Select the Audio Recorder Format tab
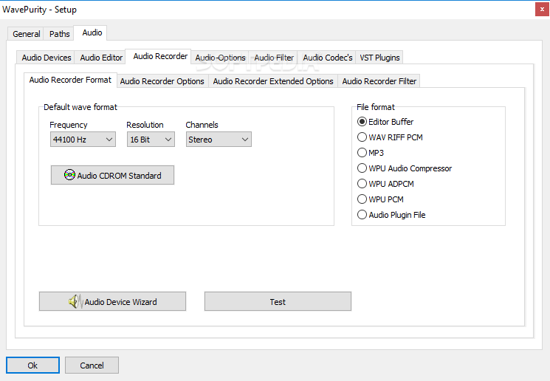This screenshot has height=381, width=550. point(70,80)
